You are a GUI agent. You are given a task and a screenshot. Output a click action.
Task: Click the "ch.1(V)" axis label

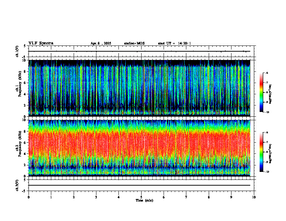pos(17,51)
